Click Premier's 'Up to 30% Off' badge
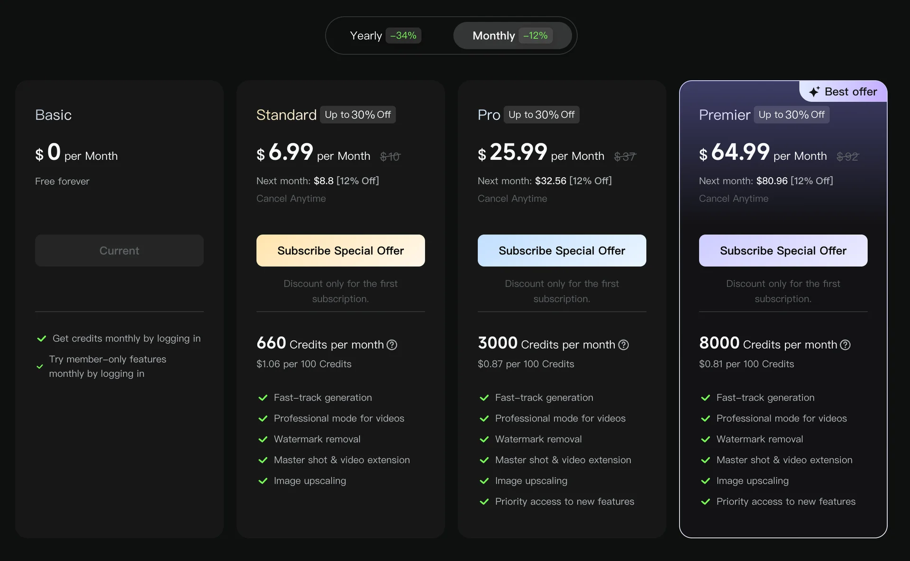Viewport: 910px width, 561px height. click(792, 115)
